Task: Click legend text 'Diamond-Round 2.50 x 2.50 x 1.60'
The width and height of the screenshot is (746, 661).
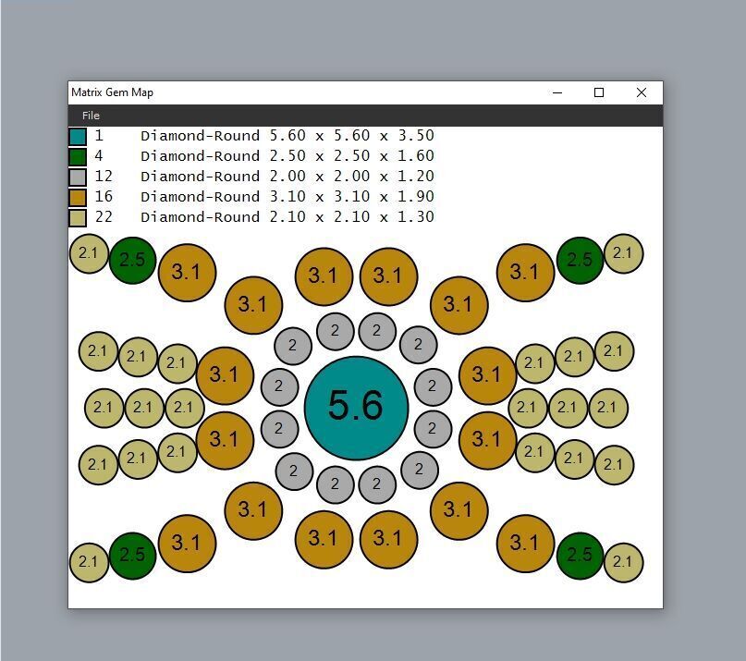Action: click(x=287, y=156)
